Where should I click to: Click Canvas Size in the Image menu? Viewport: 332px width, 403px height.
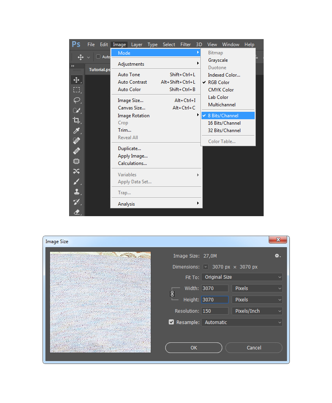(x=132, y=108)
